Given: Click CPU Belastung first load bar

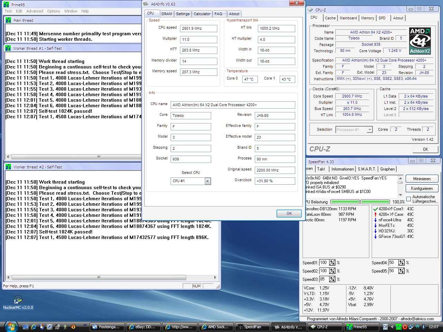Looking at the screenshot, I should pos(345,202).
